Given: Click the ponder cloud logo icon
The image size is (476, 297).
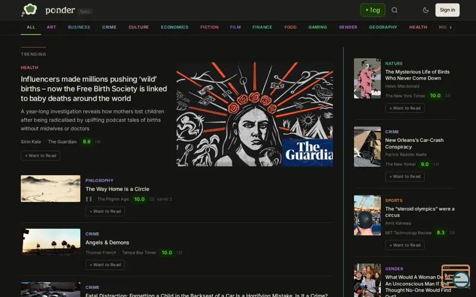Looking at the screenshot, I should (29, 10).
